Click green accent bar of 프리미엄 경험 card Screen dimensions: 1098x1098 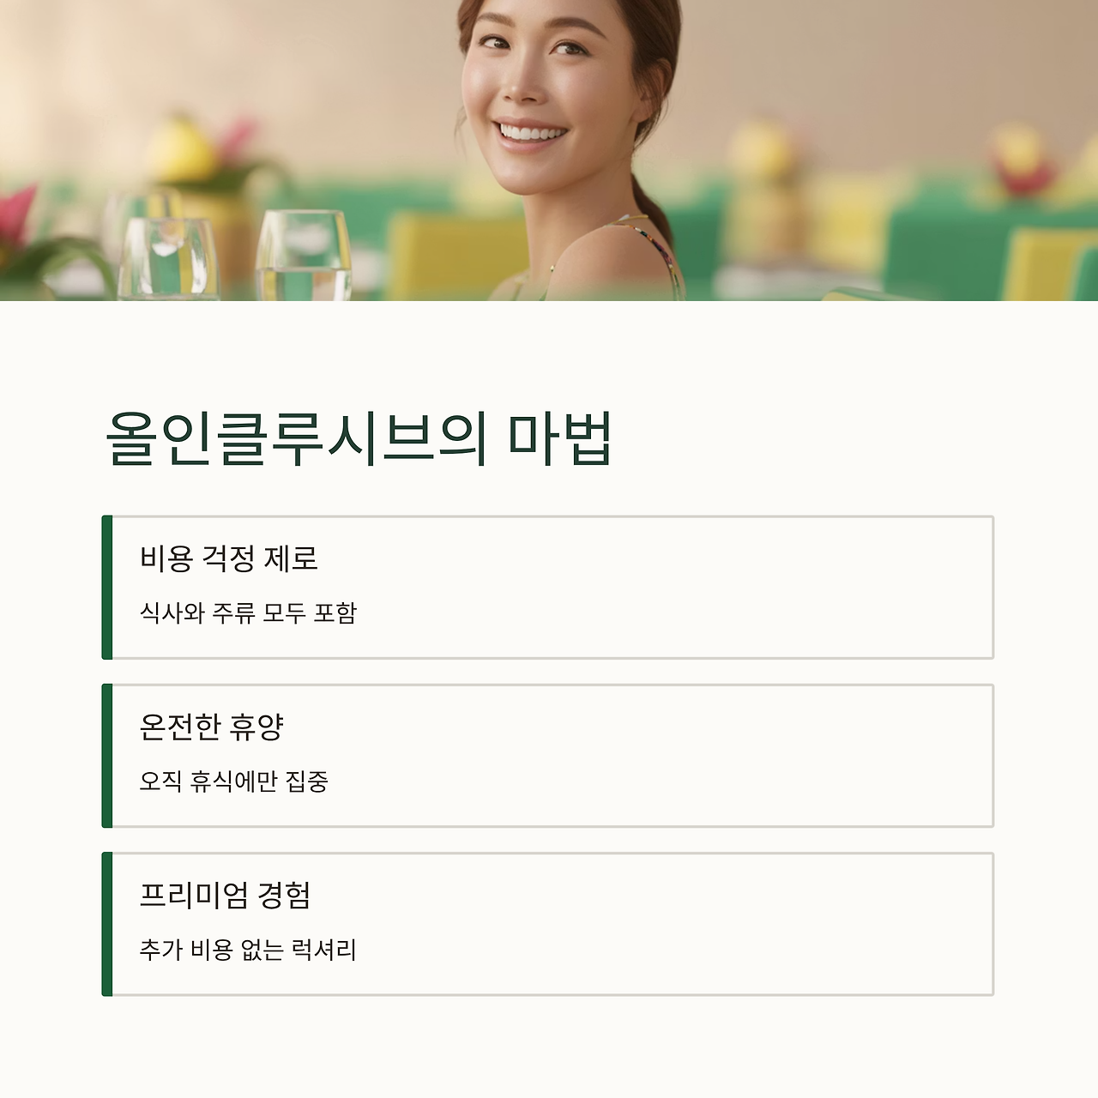107,924
